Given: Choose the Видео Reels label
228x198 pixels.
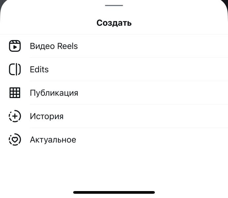Looking at the screenshot, I should [54, 46].
